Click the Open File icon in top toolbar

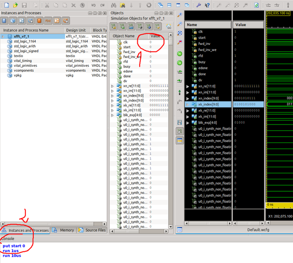point(15,4)
